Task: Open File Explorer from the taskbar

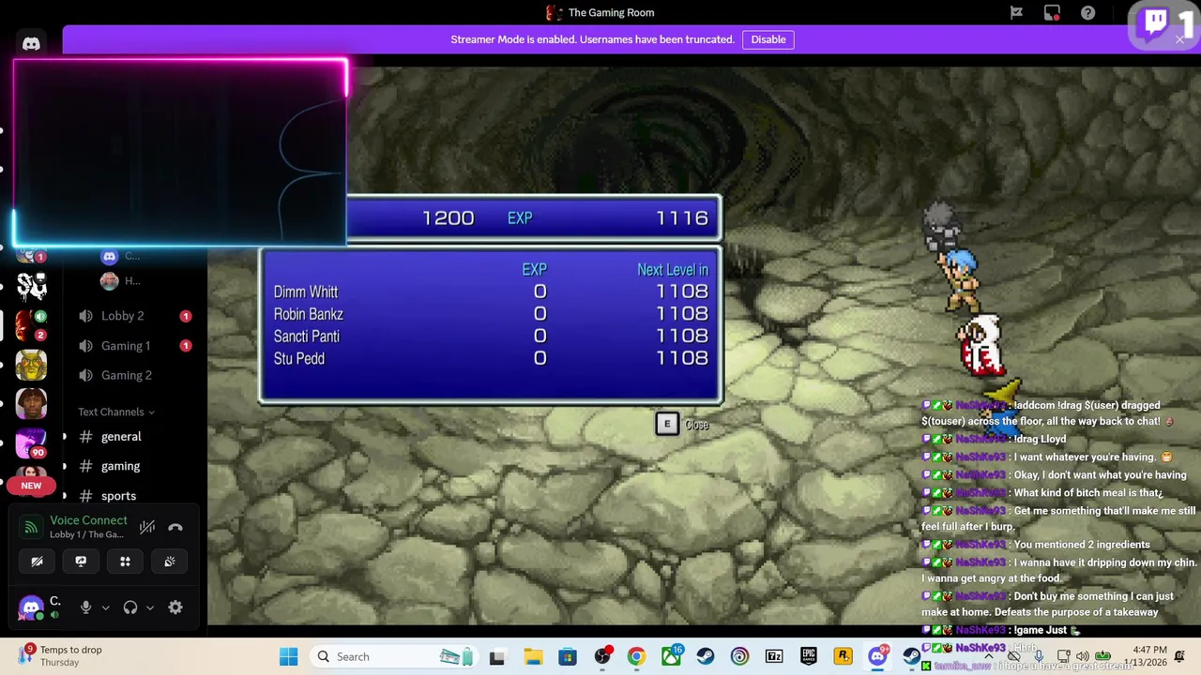Action: 533,656
